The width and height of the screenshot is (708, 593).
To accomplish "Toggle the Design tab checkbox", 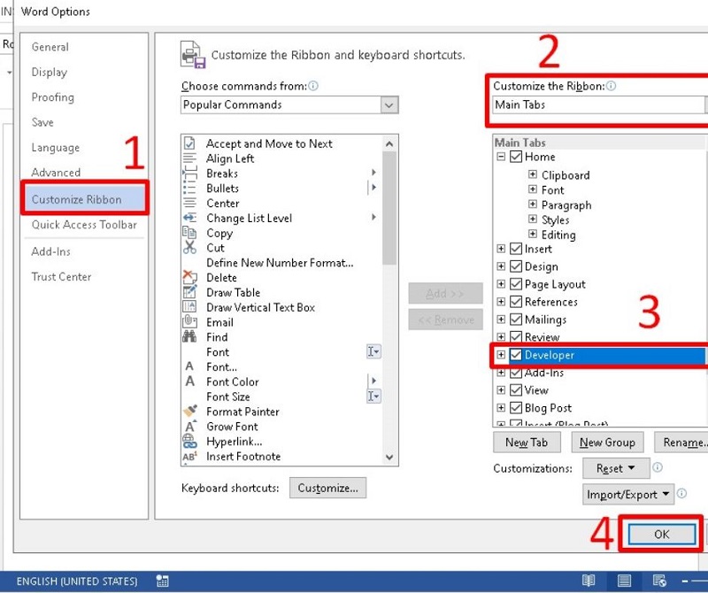I will 516,266.
